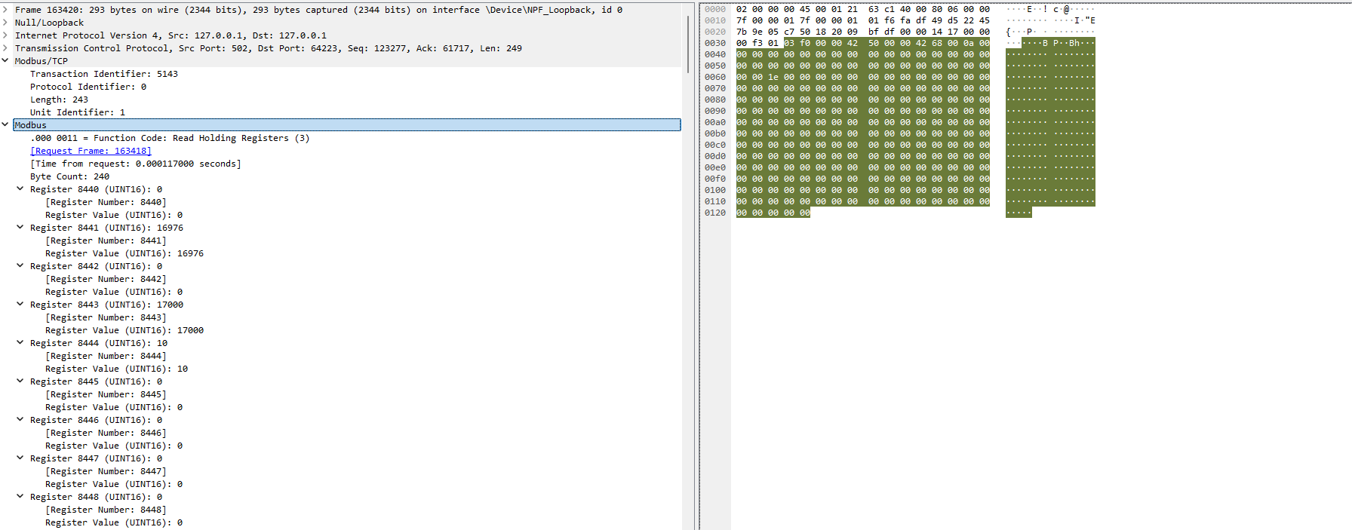The height and width of the screenshot is (530, 1352).
Task: Click the [Register Number: 8440] line
Action: coord(106,202)
